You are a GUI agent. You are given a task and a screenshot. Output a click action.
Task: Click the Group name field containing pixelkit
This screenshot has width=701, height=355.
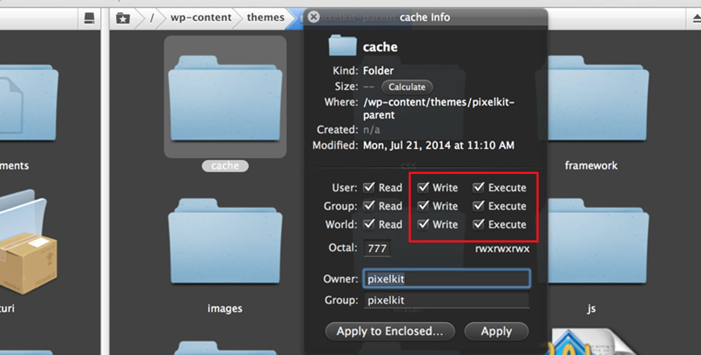[x=447, y=300]
